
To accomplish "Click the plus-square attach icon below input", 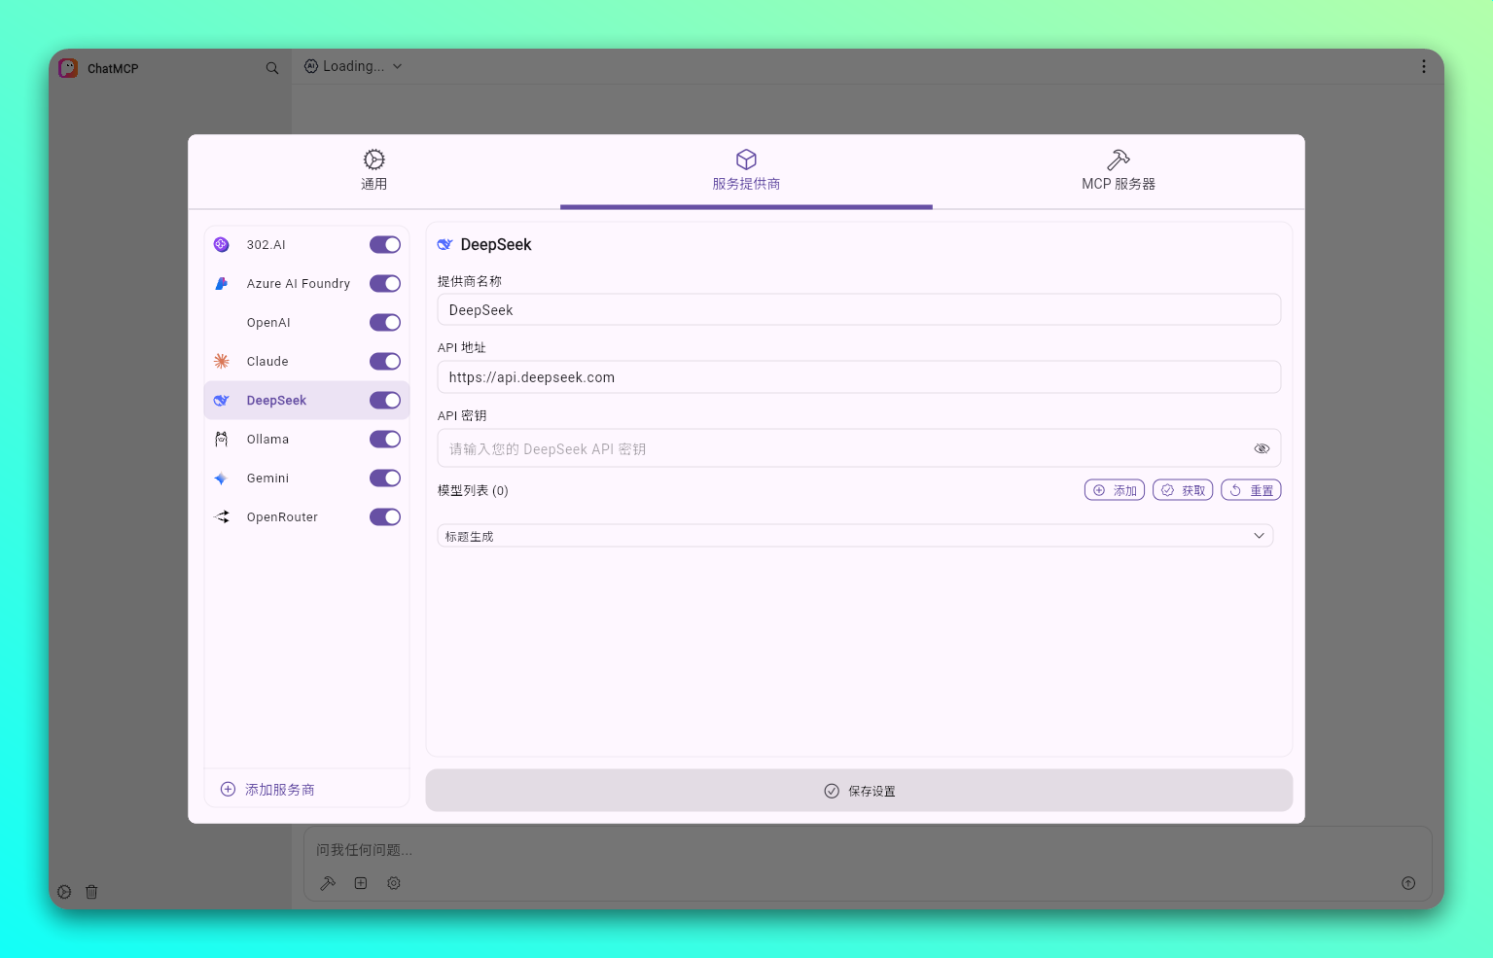I will click(x=361, y=883).
